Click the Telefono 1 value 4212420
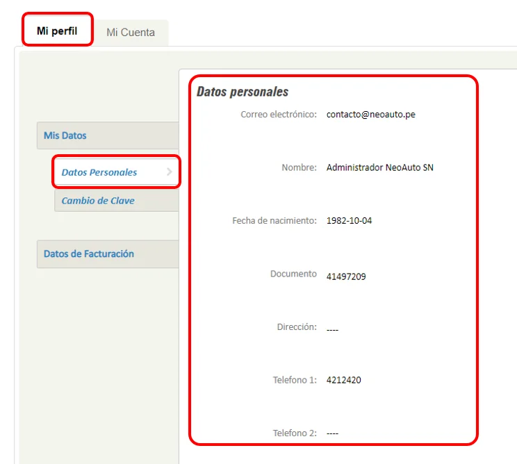517x464 pixels. tap(343, 380)
